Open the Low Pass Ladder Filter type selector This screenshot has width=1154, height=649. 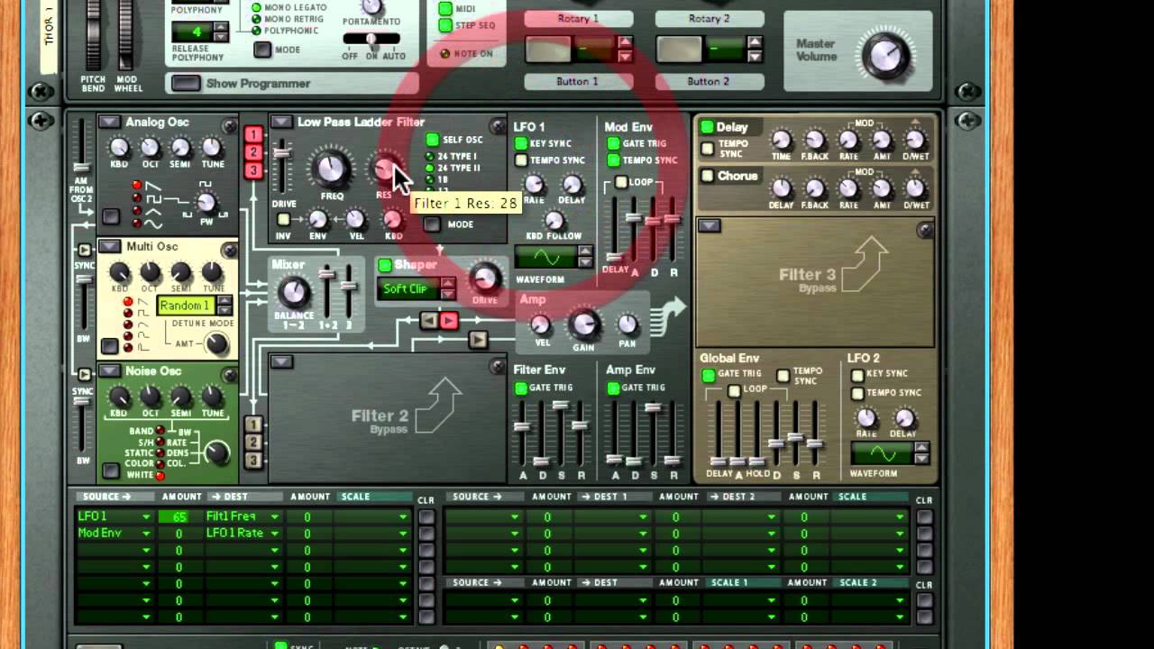(280, 122)
